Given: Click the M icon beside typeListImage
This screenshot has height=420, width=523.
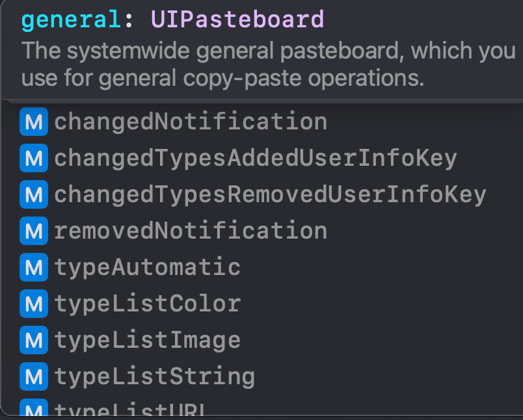Looking at the screenshot, I should pyautogui.click(x=34, y=340).
